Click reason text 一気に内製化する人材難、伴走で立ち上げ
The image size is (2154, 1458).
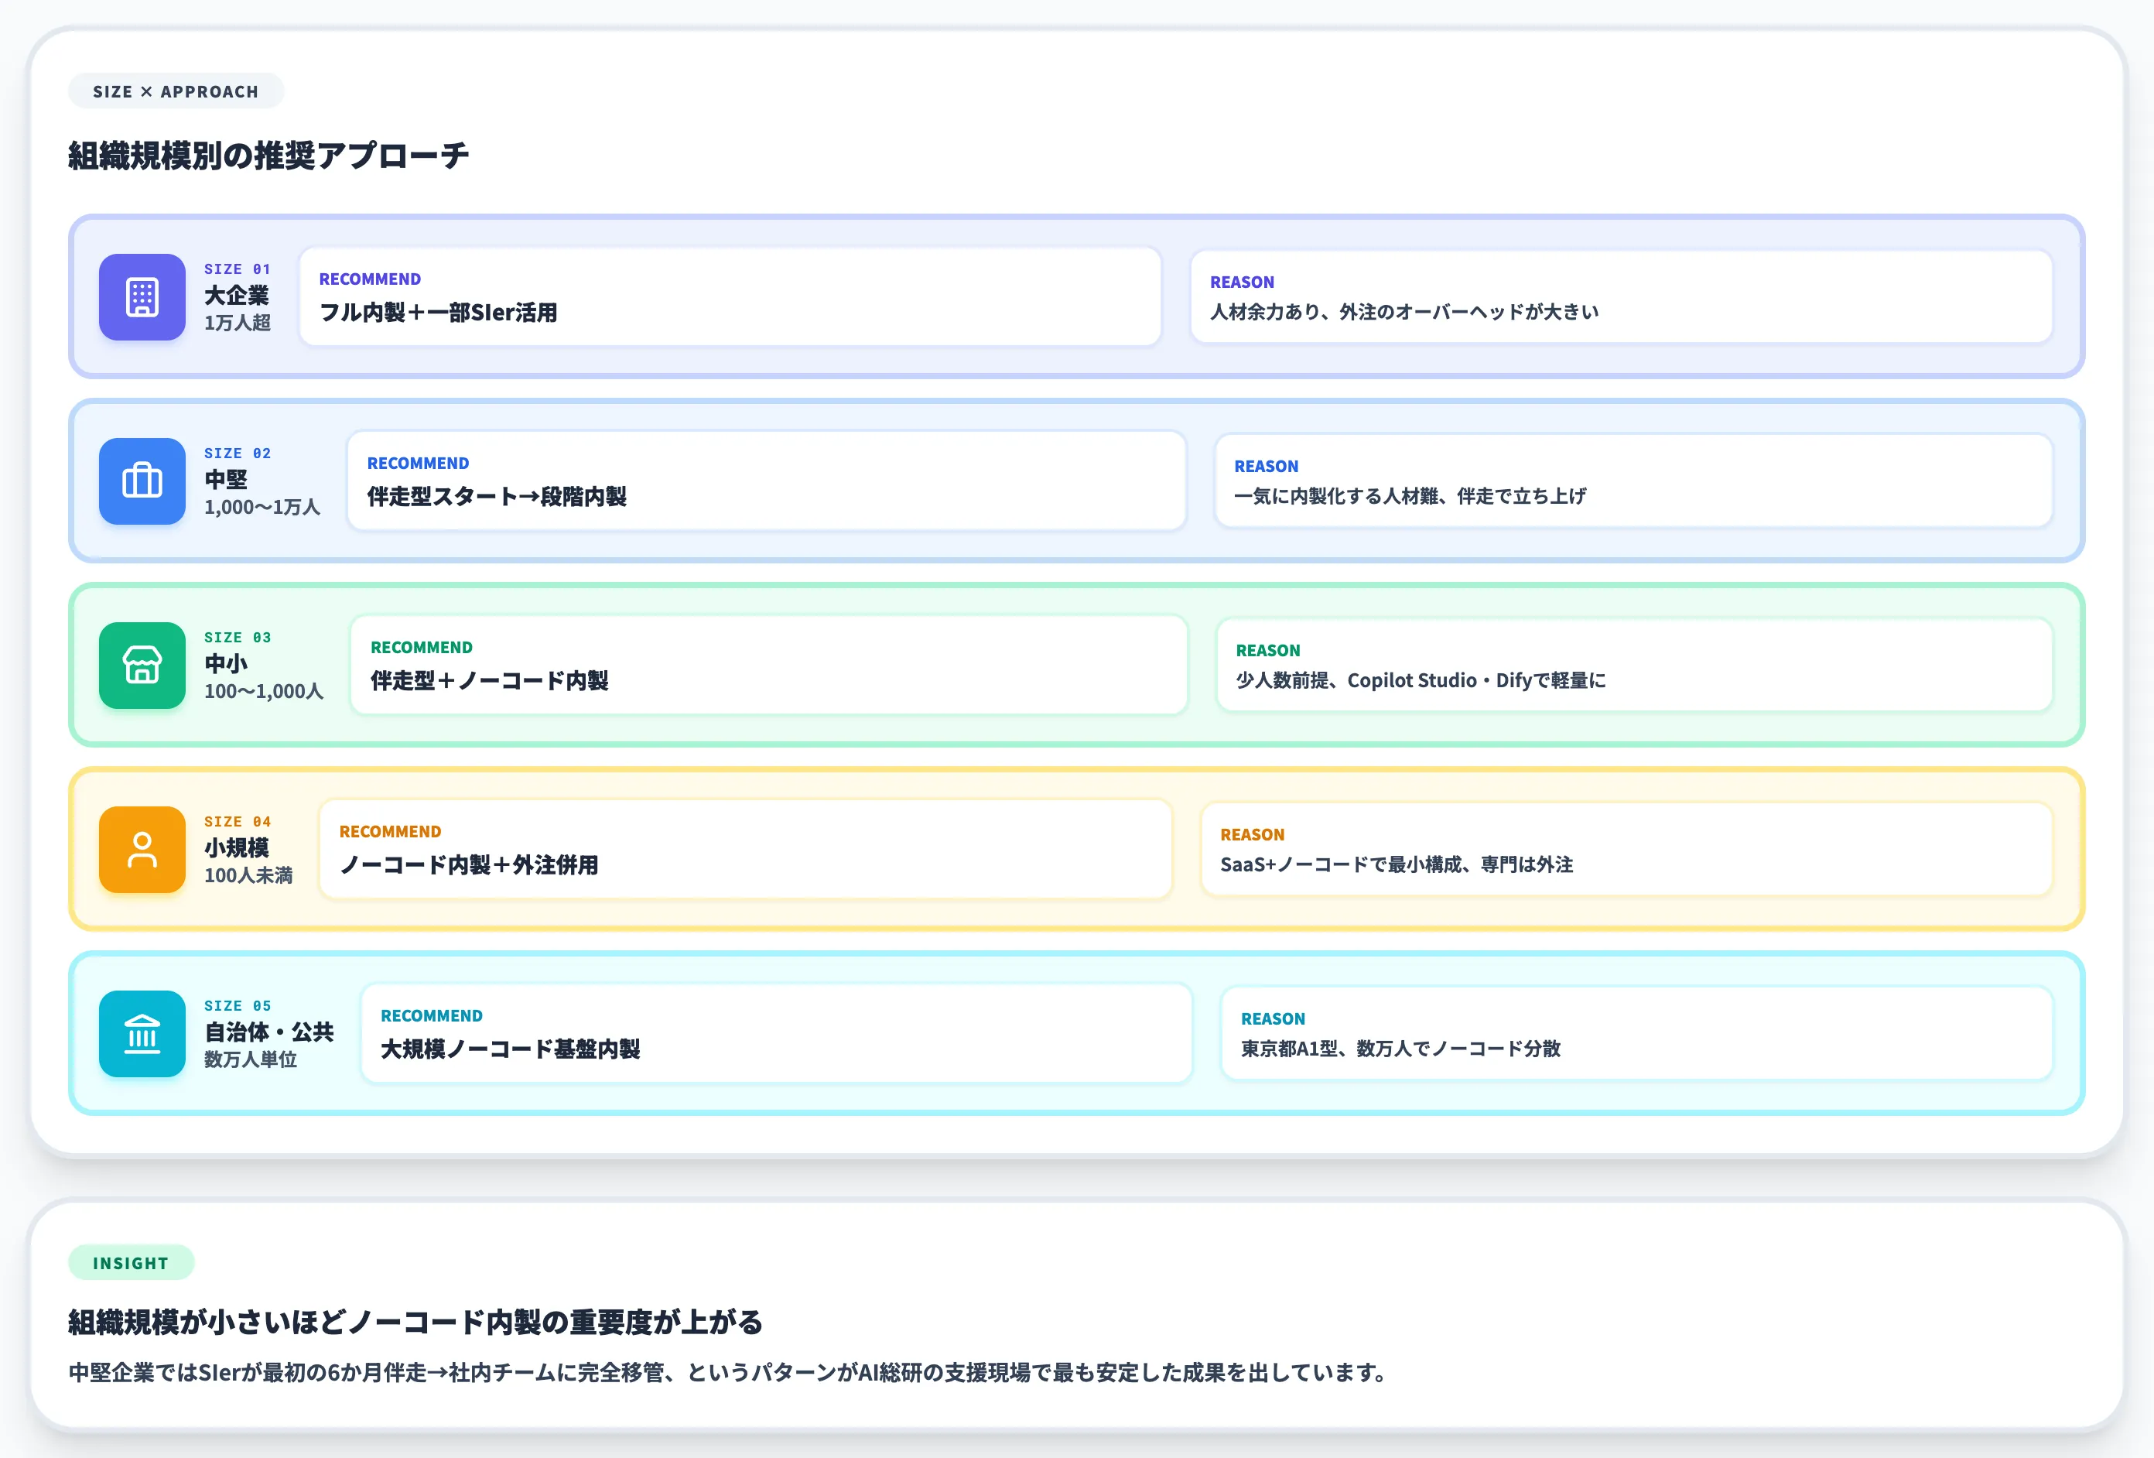tap(1410, 496)
